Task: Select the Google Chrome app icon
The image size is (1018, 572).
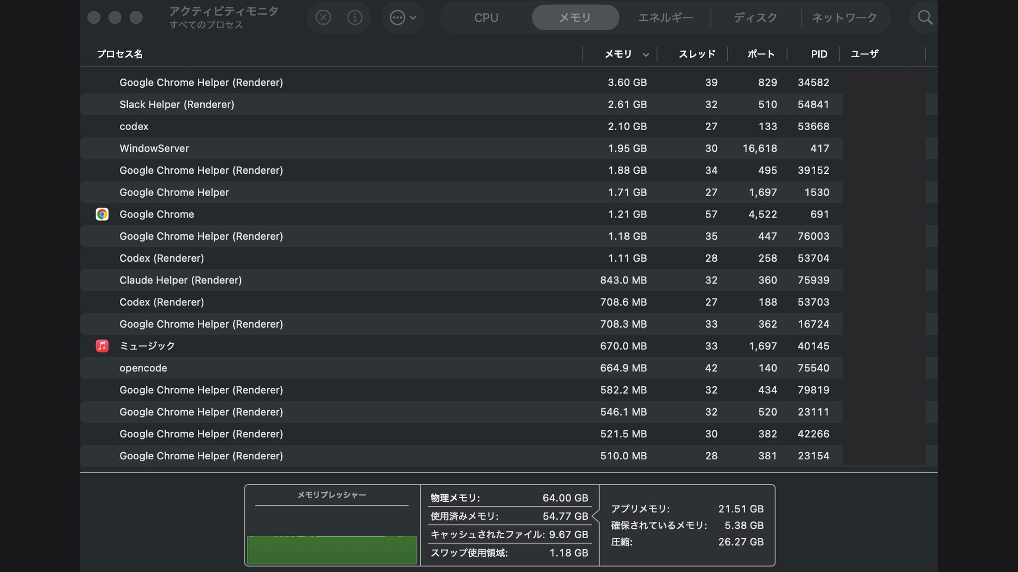Action: click(102, 214)
